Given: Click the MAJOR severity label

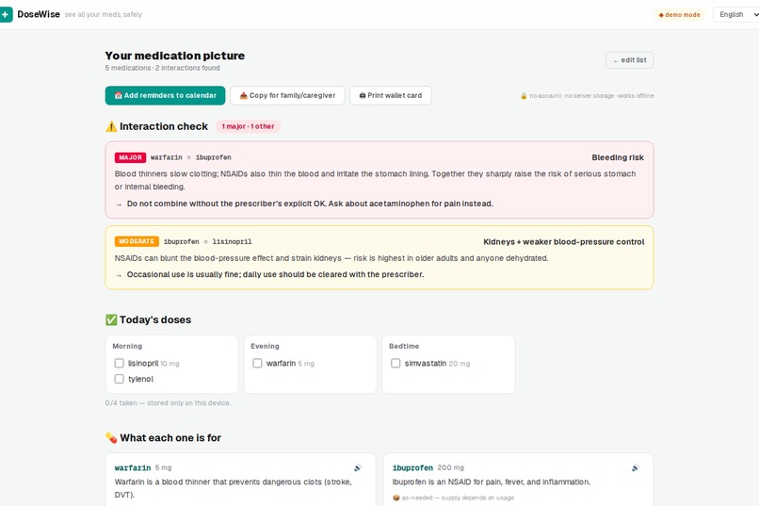Looking at the screenshot, I should tap(130, 157).
